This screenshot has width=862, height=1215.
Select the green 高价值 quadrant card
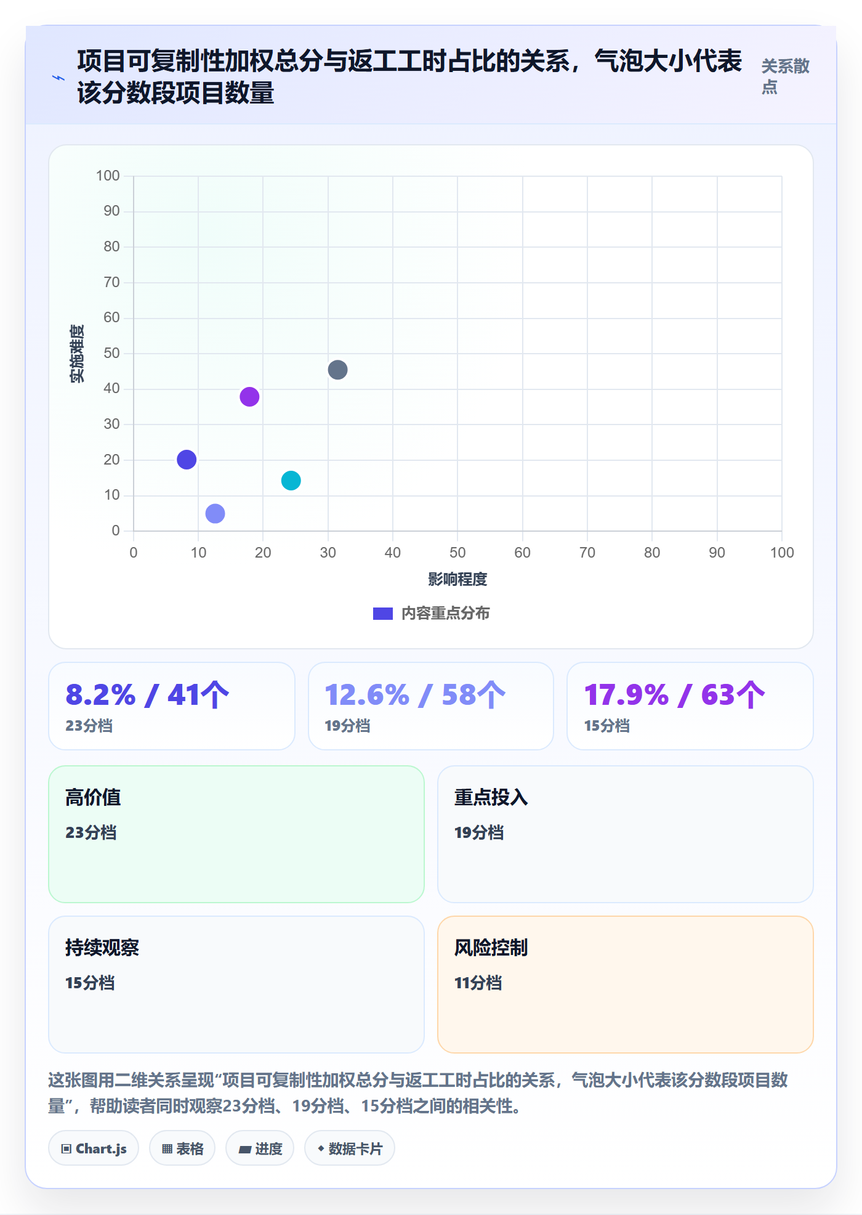[x=236, y=834]
